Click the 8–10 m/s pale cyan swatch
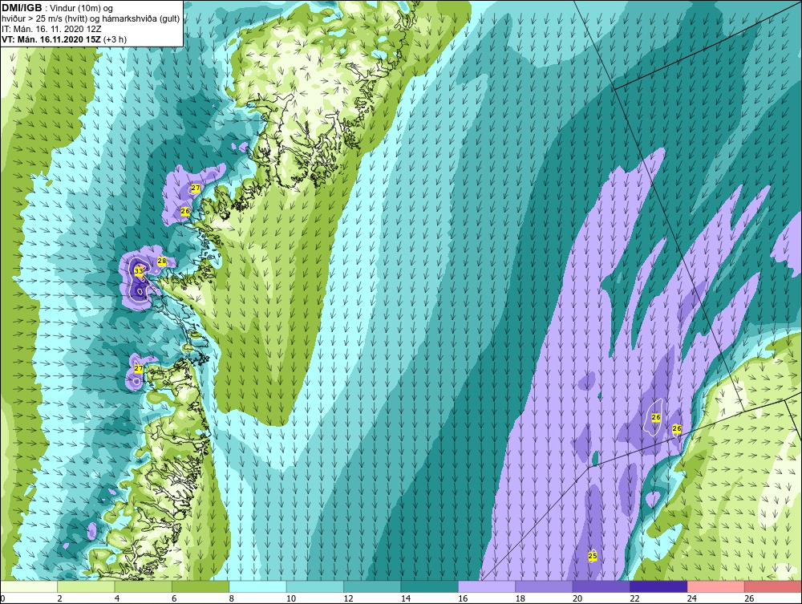Screen dimensions: 802x604 pyautogui.click(x=257, y=586)
